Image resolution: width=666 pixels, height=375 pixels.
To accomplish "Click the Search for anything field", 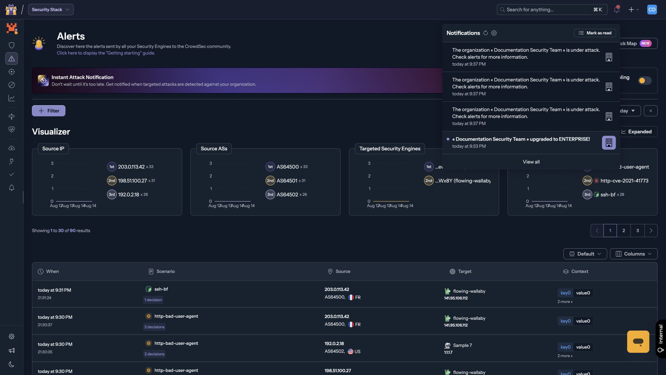I will pos(552,9).
